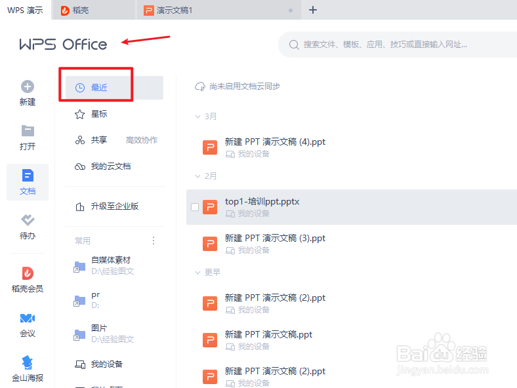Switch to the 稻壳 tab
This screenshot has width=517, height=388.
click(x=94, y=10)
